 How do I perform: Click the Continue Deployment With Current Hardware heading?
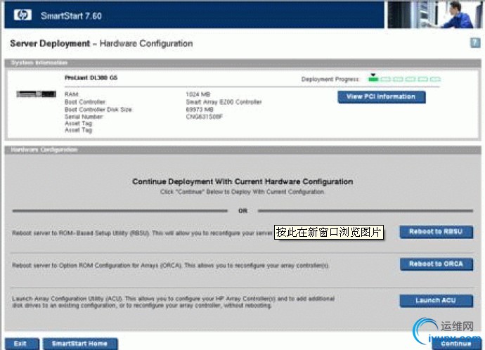242,181
